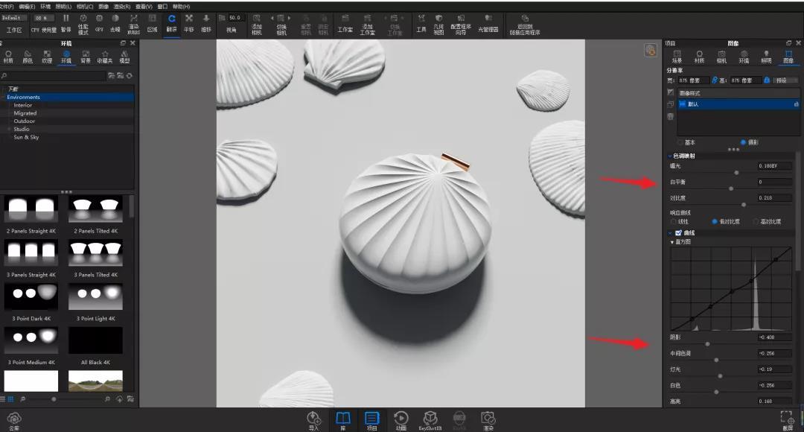This screenshot has width=804, height=432.
Task: Click the Region (区域) render toolbar icon
Action: [153, 23]
